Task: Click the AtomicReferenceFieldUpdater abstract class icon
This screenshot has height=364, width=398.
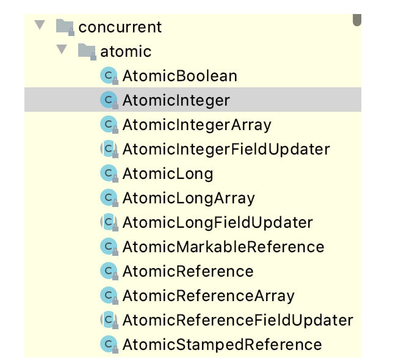Action: tap(109, 320)
